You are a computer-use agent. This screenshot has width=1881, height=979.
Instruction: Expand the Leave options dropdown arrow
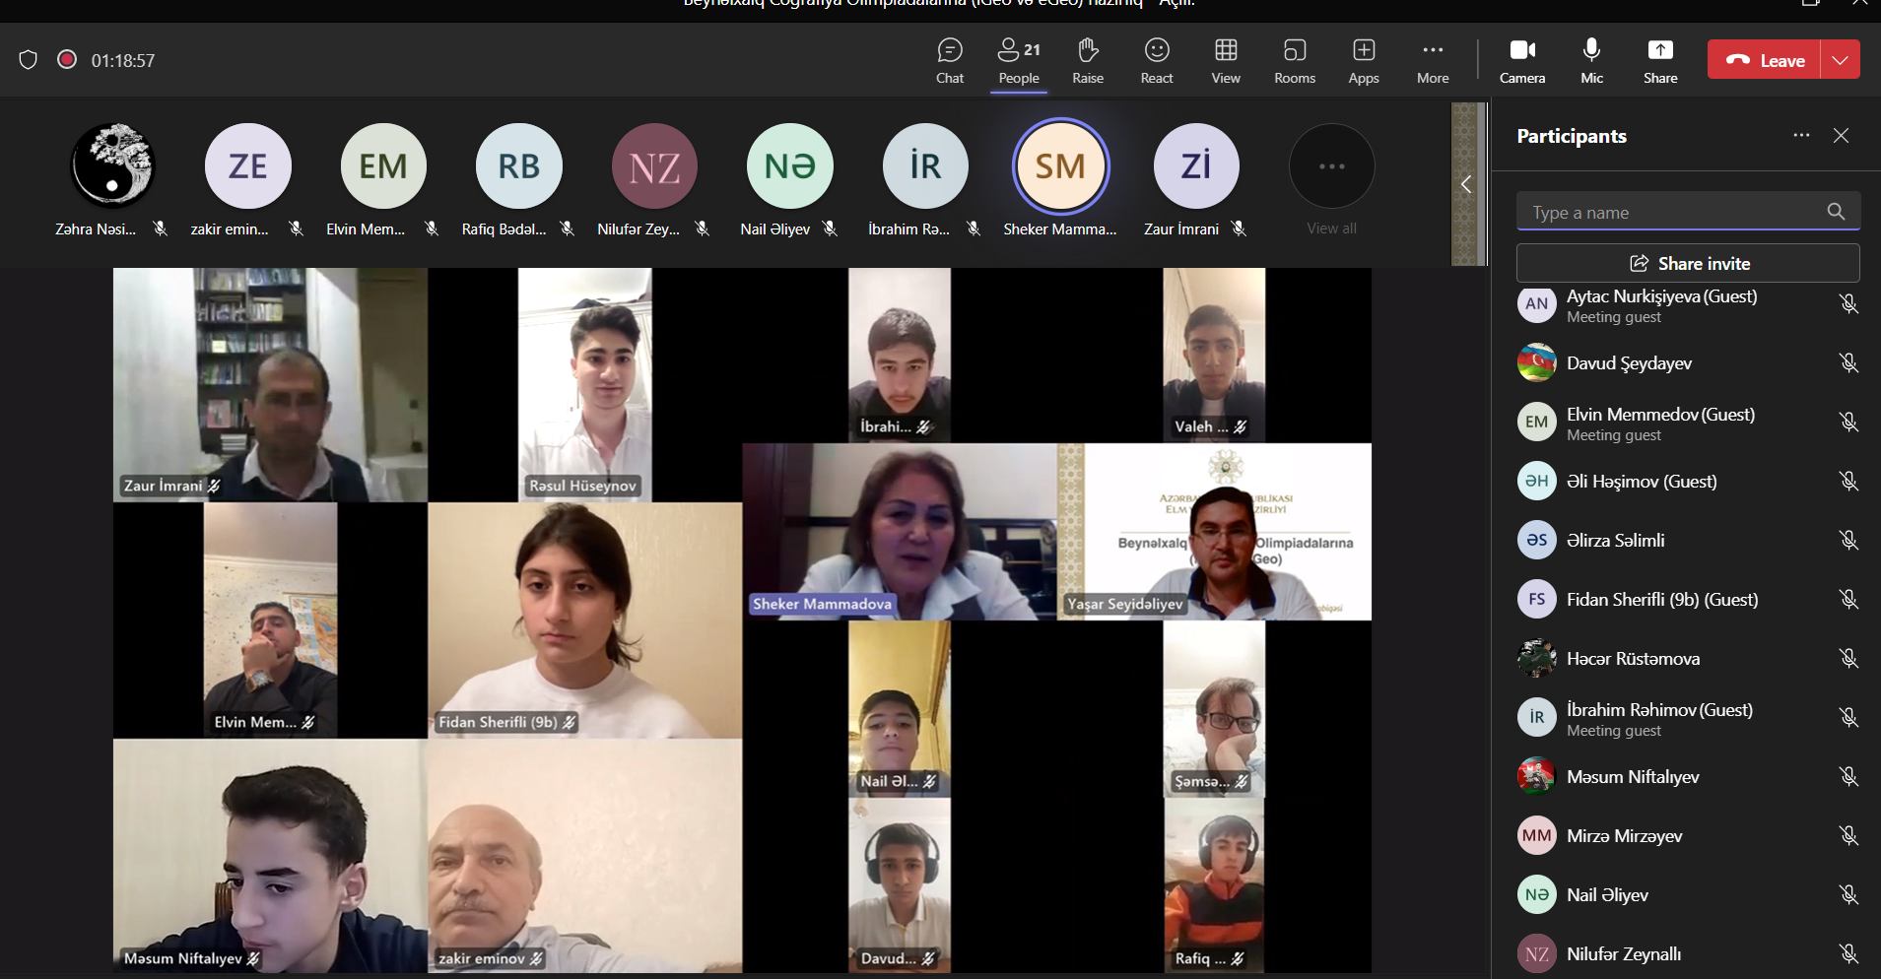[1840, 60]
